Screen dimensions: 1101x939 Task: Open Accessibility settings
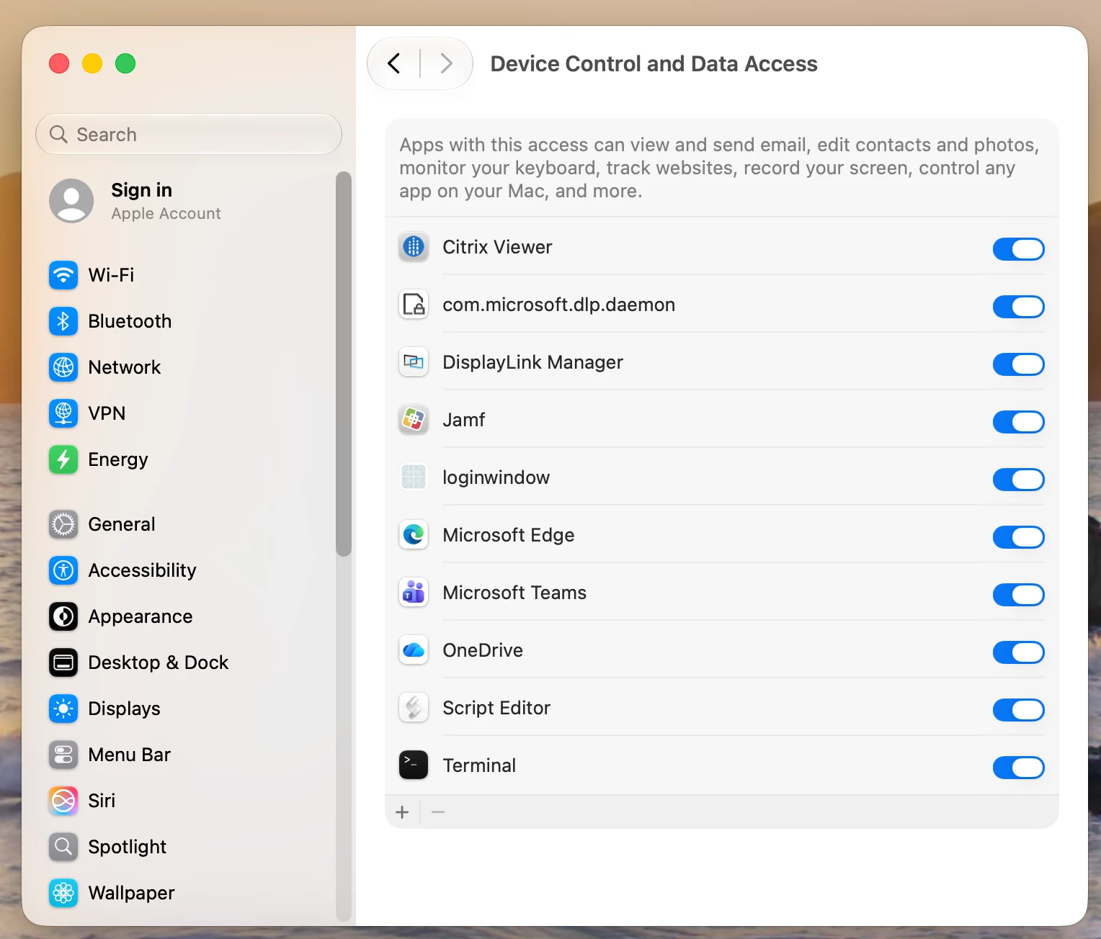(x=188, y=570)
